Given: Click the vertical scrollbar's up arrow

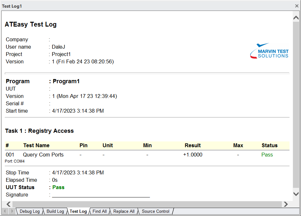Looking at the screenshot, I should (x=296, y=17).
